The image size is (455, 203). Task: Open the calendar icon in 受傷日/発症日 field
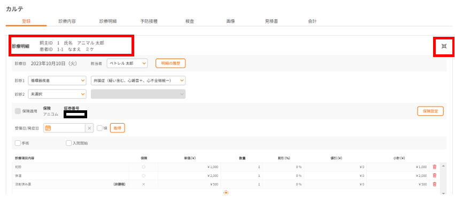click(48, 128)
